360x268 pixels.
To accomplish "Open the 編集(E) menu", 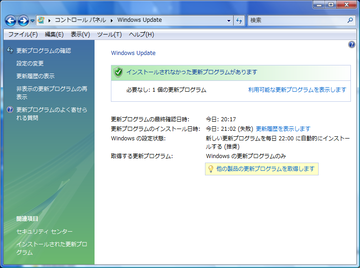I will pyautogui.click(x=54, y=35).
